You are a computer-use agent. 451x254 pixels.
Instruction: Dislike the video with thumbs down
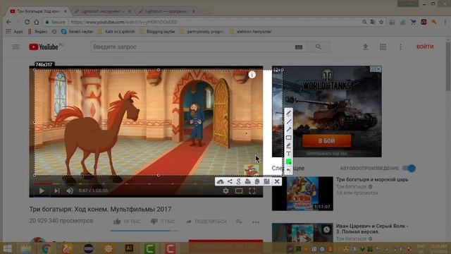pyautogui.click(x=154, y=221)
